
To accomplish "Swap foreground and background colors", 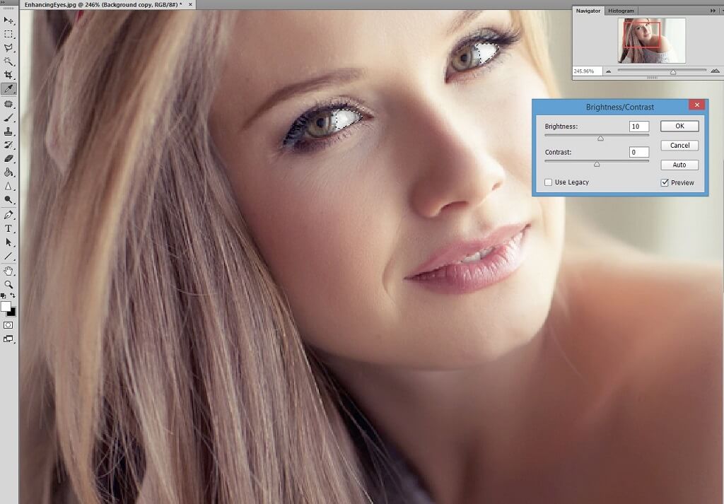I will point(13,295).
